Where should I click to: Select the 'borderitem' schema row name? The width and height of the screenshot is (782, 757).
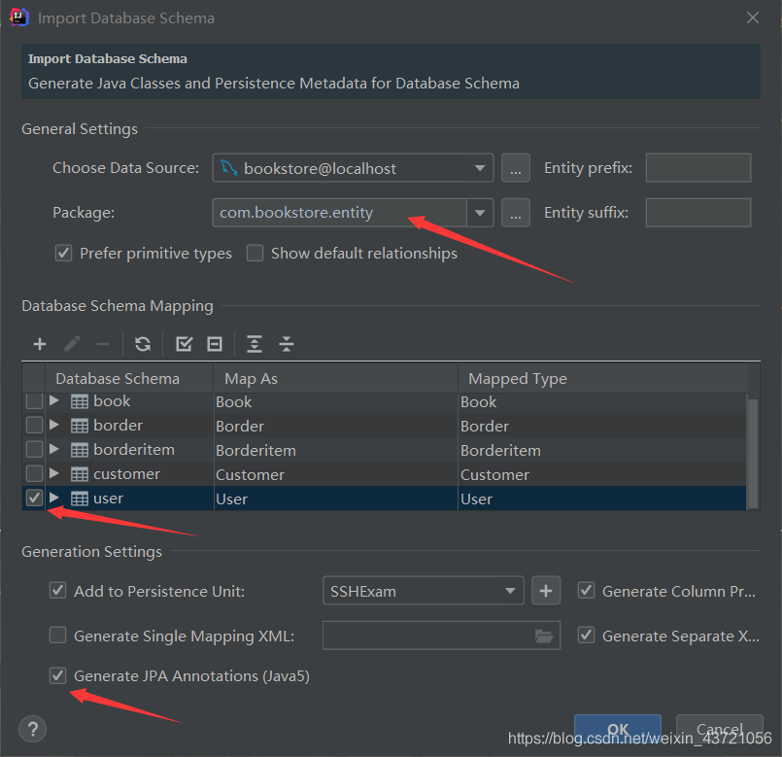tap(134, 450)
